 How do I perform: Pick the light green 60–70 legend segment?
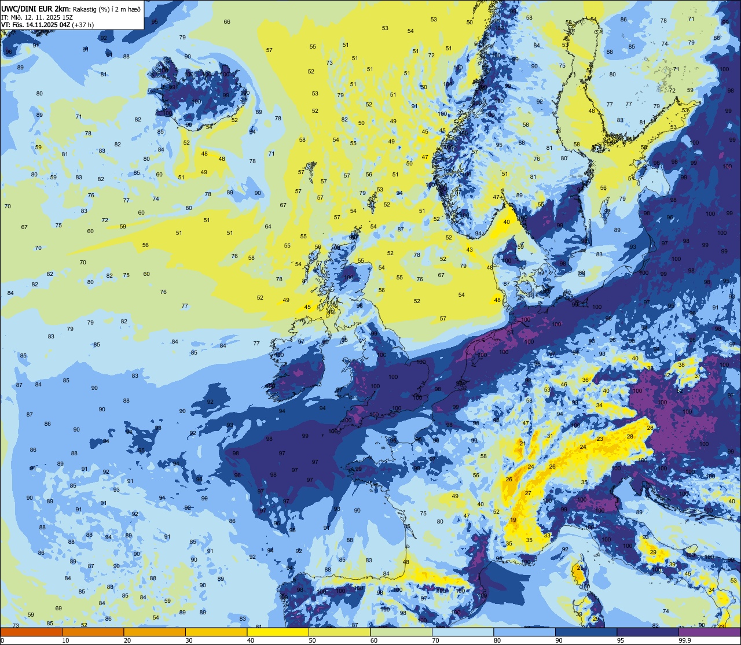pyautogui.click(x=401, y=632)
